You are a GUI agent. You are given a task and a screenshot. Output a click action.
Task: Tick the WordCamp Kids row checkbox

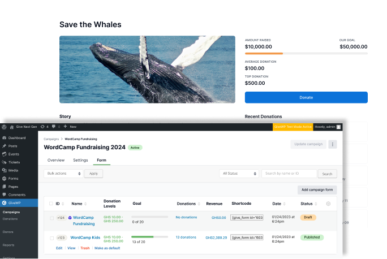52,238
